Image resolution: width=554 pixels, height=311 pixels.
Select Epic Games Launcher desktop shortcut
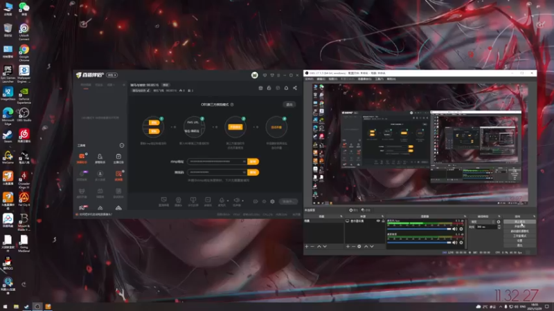click(8, 74)
